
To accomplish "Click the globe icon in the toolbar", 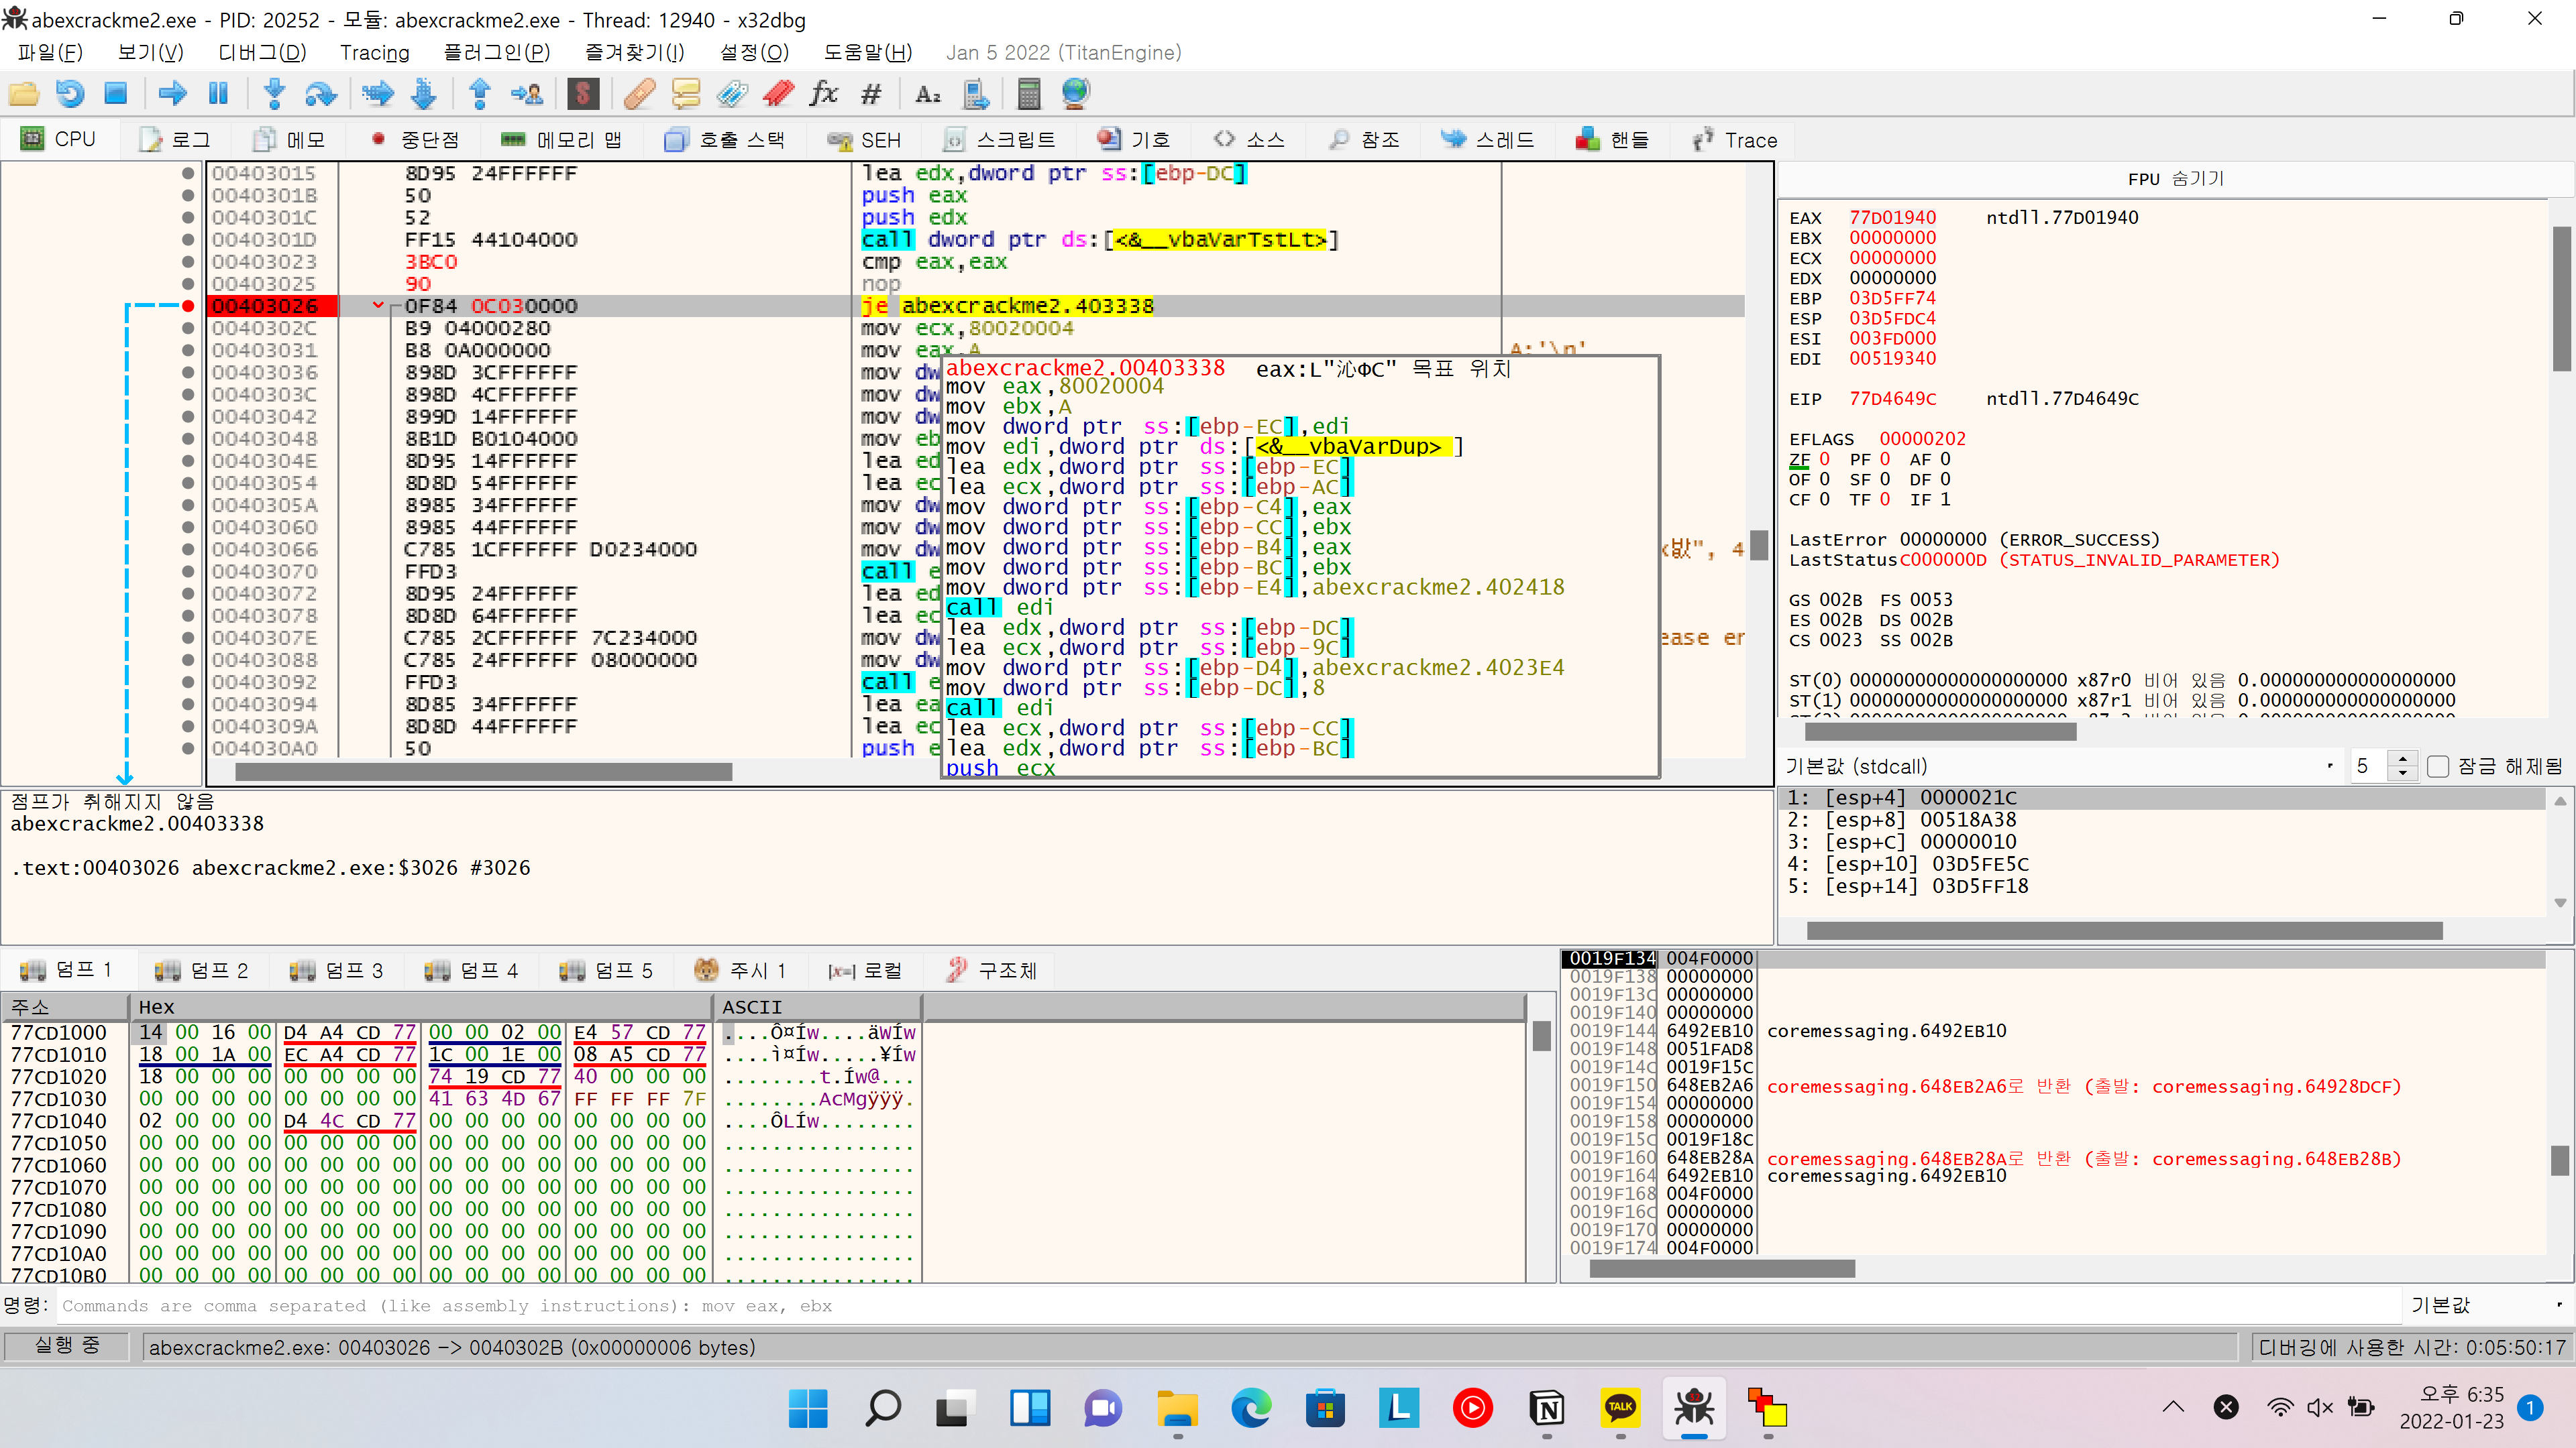I will pyautogui.click(x=1075, y=94).
